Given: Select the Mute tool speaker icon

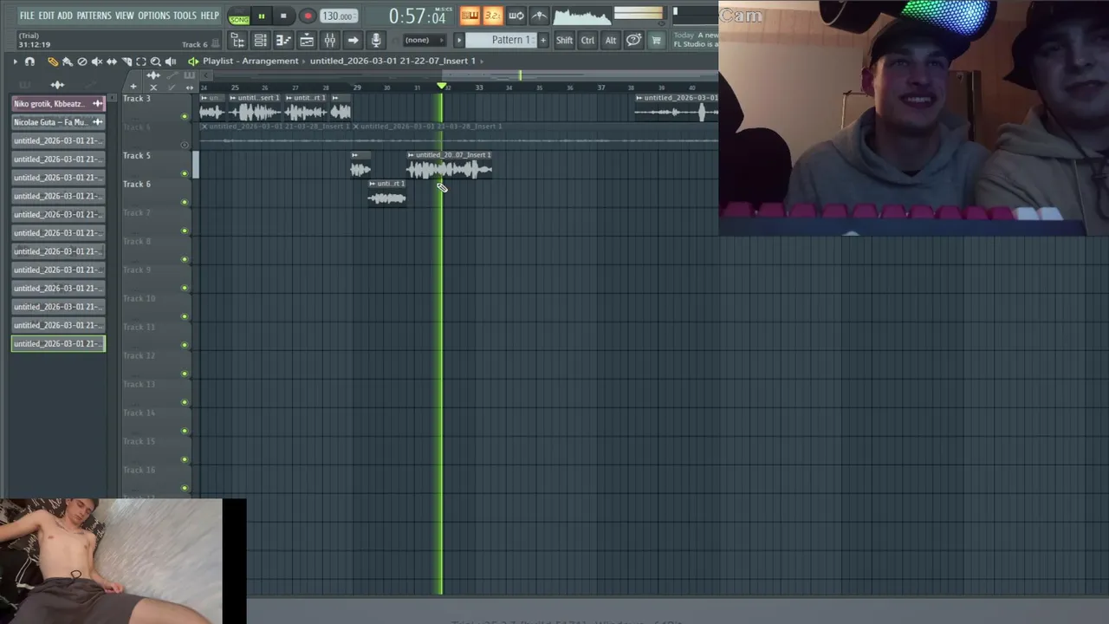Looking at the screenshot, I should [x=97, y=62].
